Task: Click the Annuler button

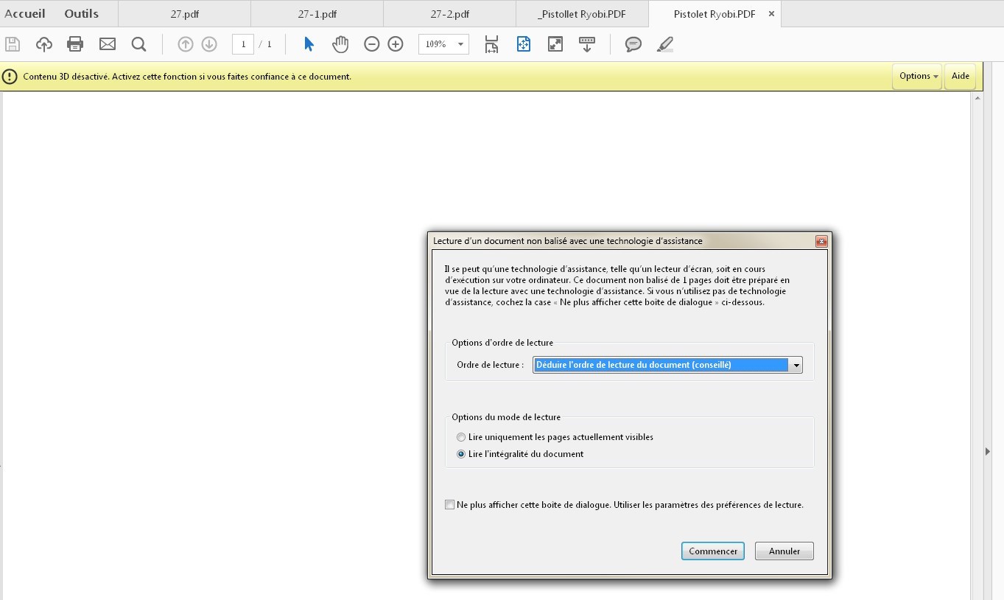Action: tap(784, 551)
